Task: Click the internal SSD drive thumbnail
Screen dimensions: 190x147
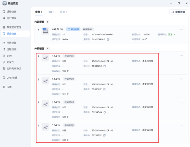Action: 45,31
